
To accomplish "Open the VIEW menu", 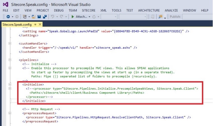I will [28, 11].
